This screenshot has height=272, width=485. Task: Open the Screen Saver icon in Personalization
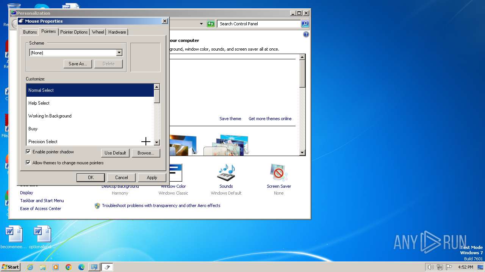279,173
